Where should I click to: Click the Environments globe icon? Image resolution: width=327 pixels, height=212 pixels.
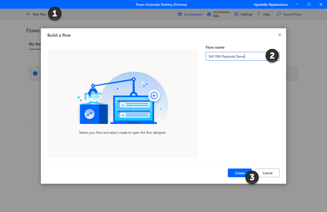point(209,14)
